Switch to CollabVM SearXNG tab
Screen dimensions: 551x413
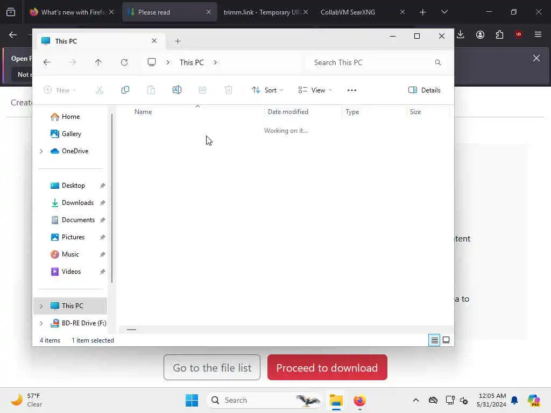[x=363, y=12]
